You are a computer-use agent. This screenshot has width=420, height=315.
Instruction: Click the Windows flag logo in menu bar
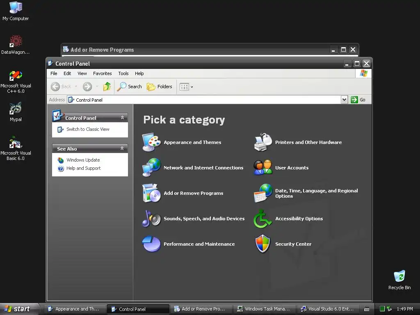[363, 73]
